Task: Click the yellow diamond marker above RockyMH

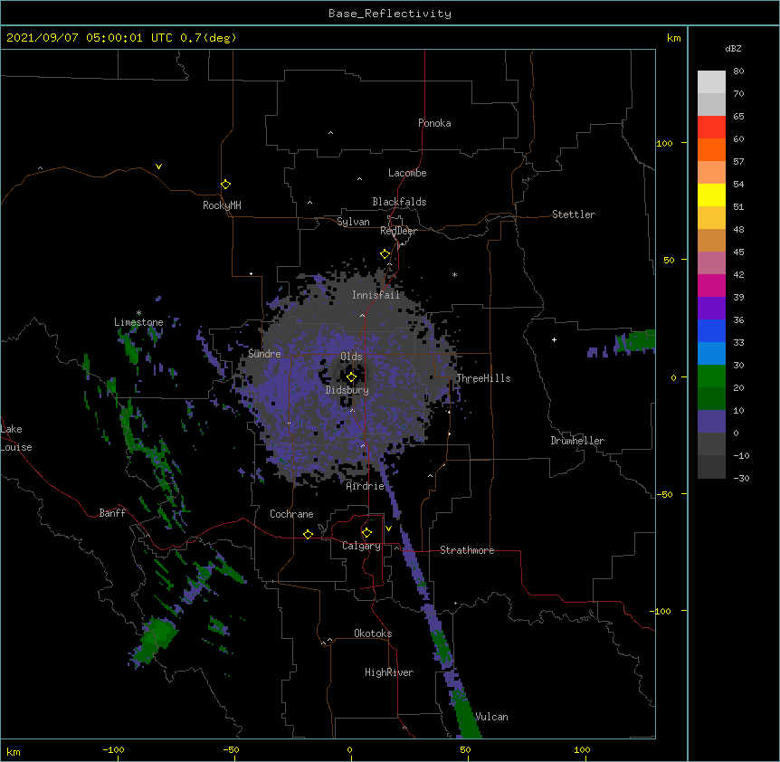Action: click(x=225, y=185)
